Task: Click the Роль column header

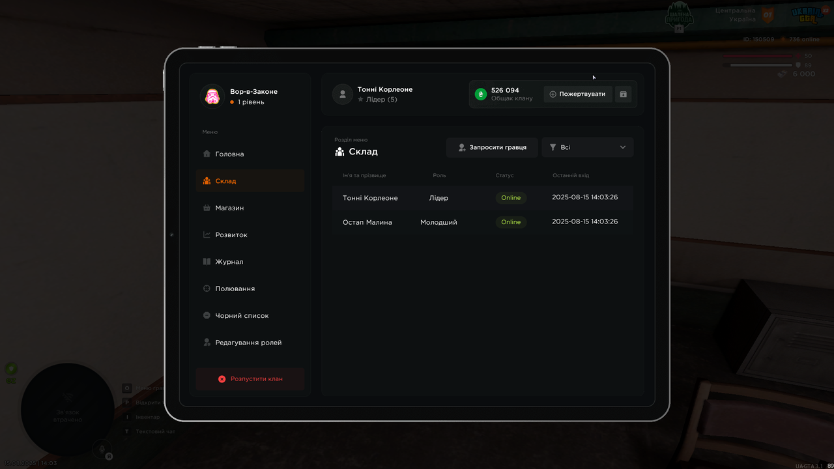Action: [x=439, y=176]
